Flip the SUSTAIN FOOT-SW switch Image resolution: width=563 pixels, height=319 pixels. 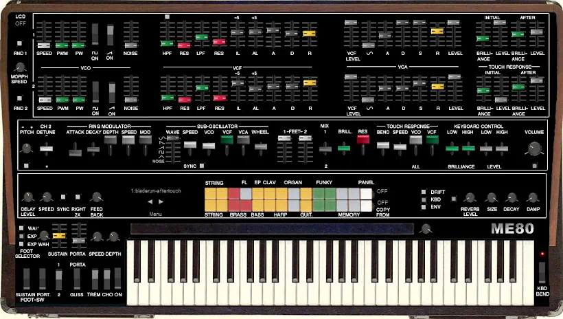pyautogui.click(x=26, y=278)
